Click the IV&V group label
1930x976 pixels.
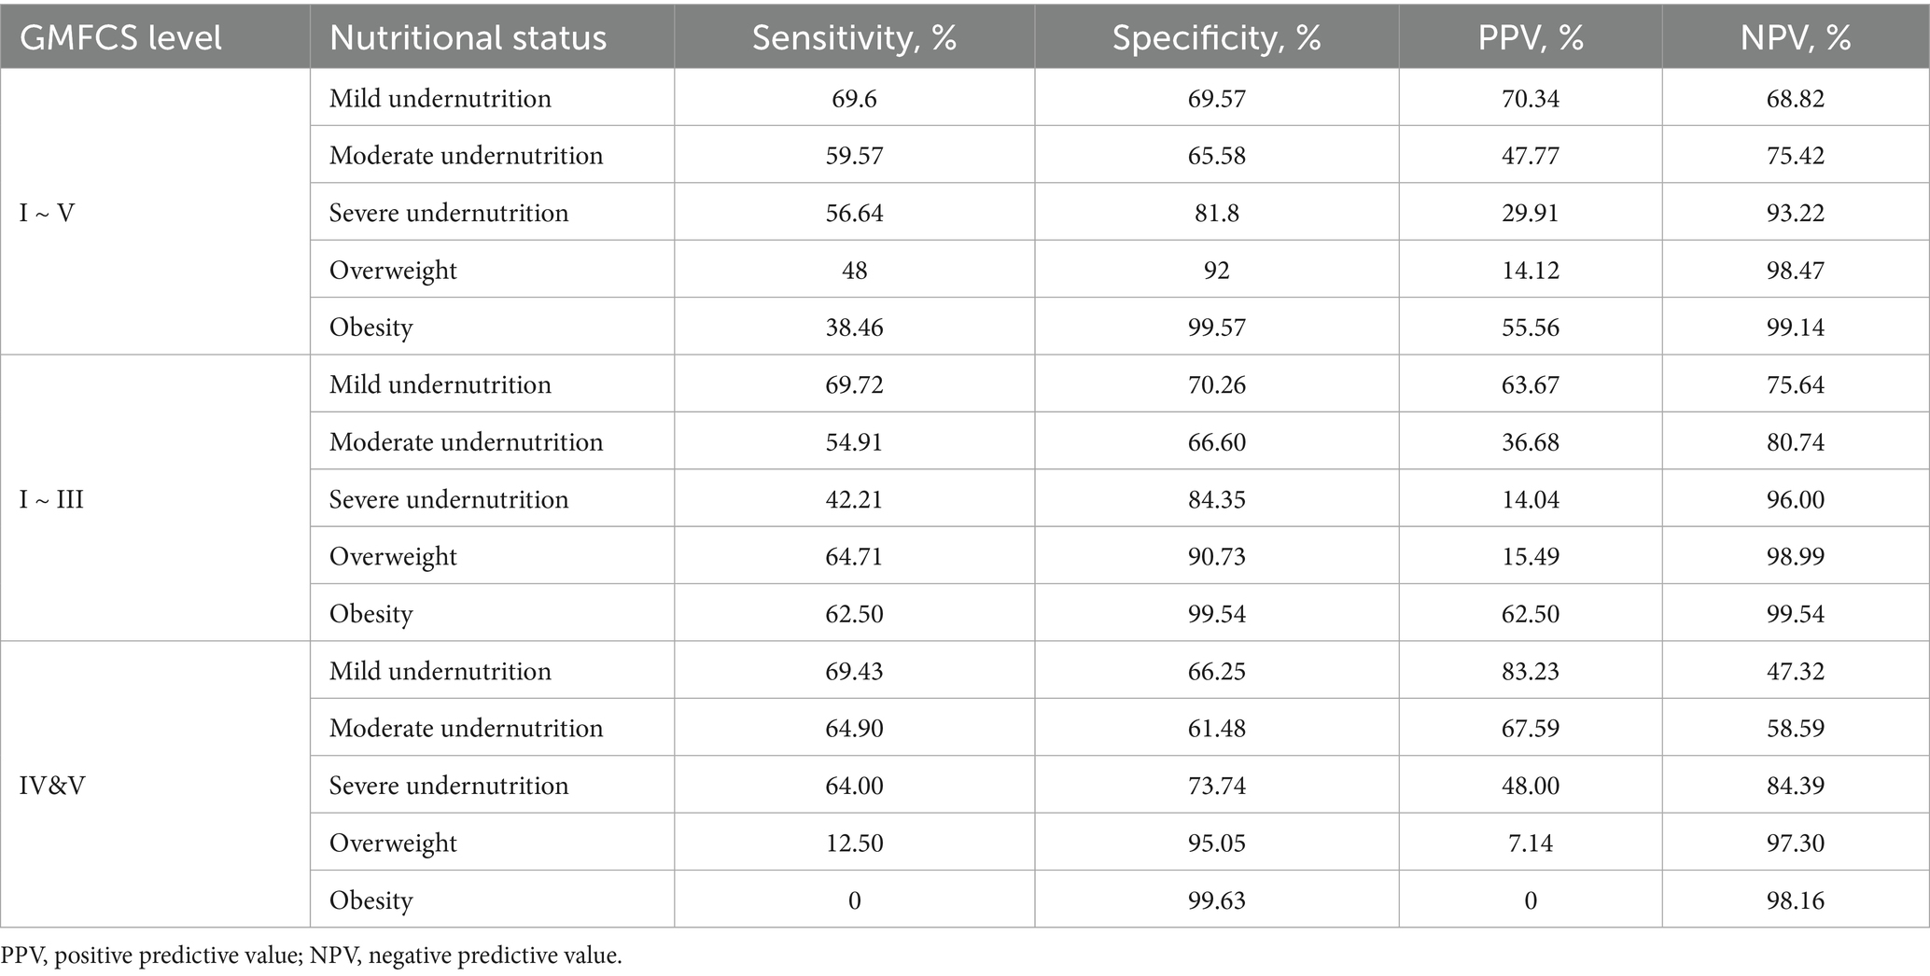click(52, 786)
